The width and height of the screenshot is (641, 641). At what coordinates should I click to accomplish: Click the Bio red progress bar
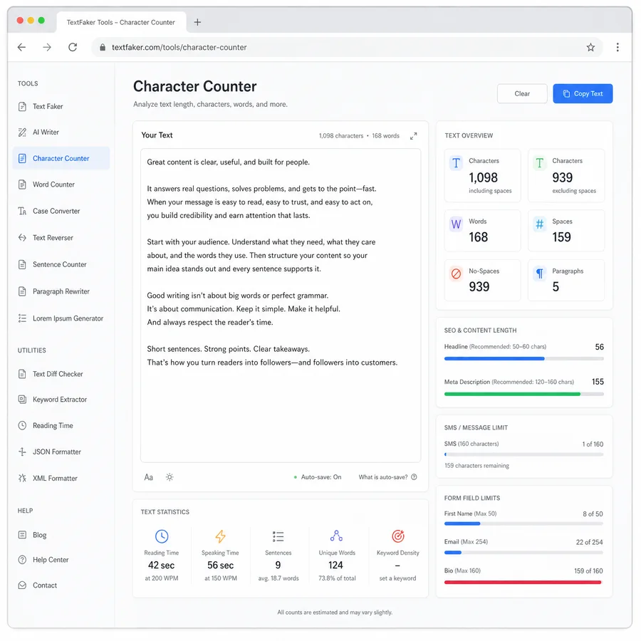click(523, 582)
